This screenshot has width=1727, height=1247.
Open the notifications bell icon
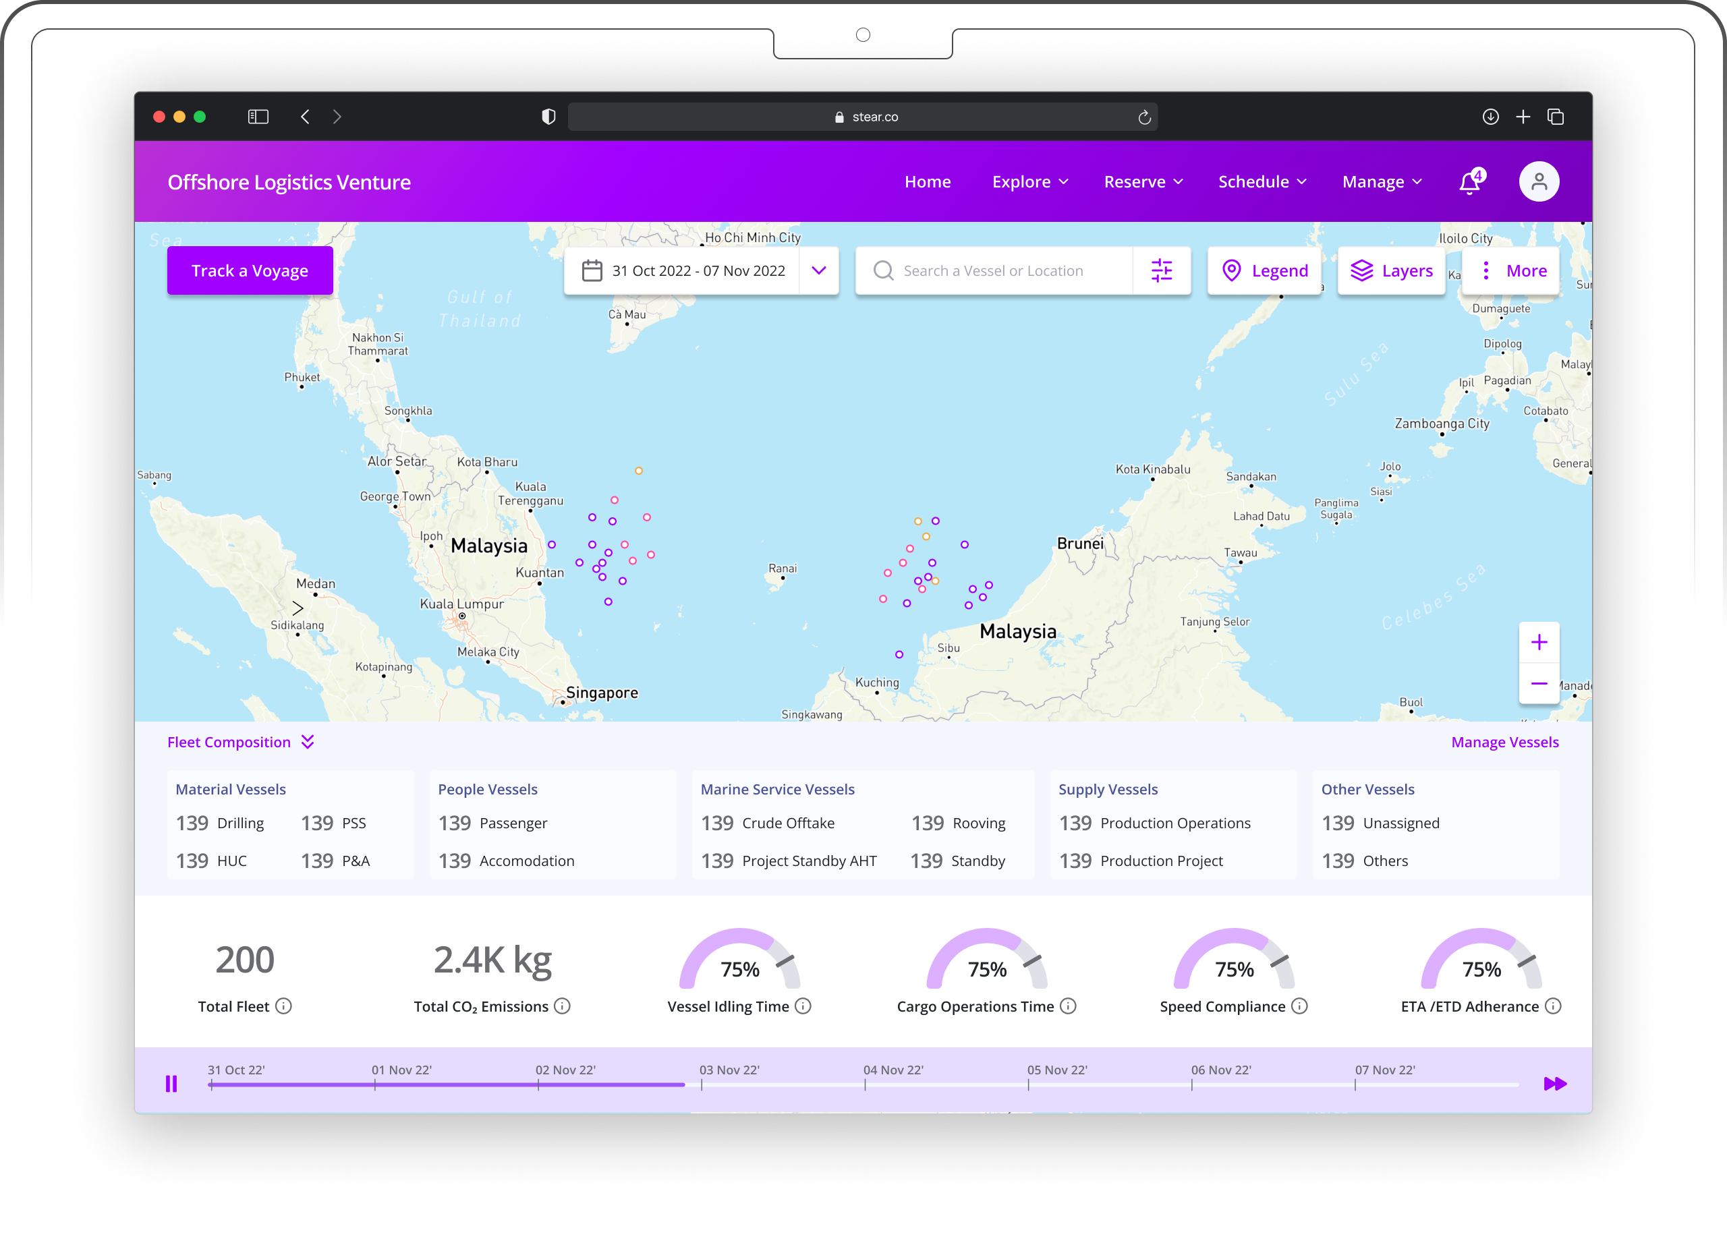click(1469, 183)
